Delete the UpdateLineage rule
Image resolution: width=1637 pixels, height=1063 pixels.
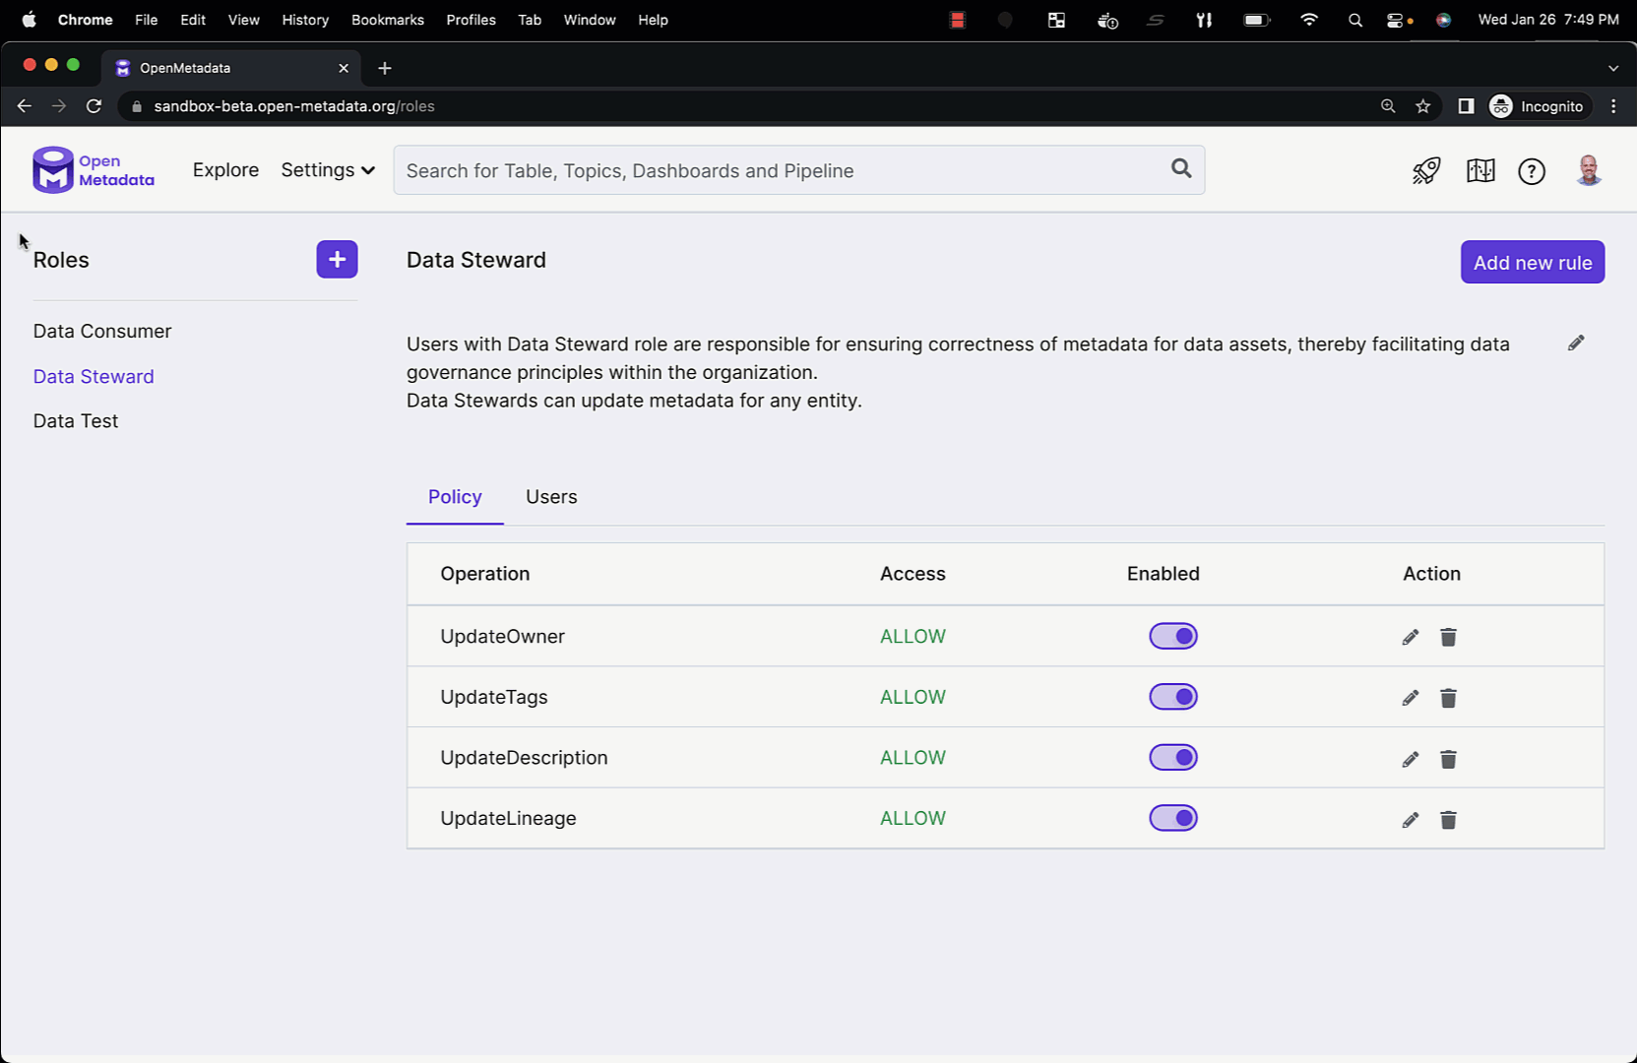[1448, 820]
